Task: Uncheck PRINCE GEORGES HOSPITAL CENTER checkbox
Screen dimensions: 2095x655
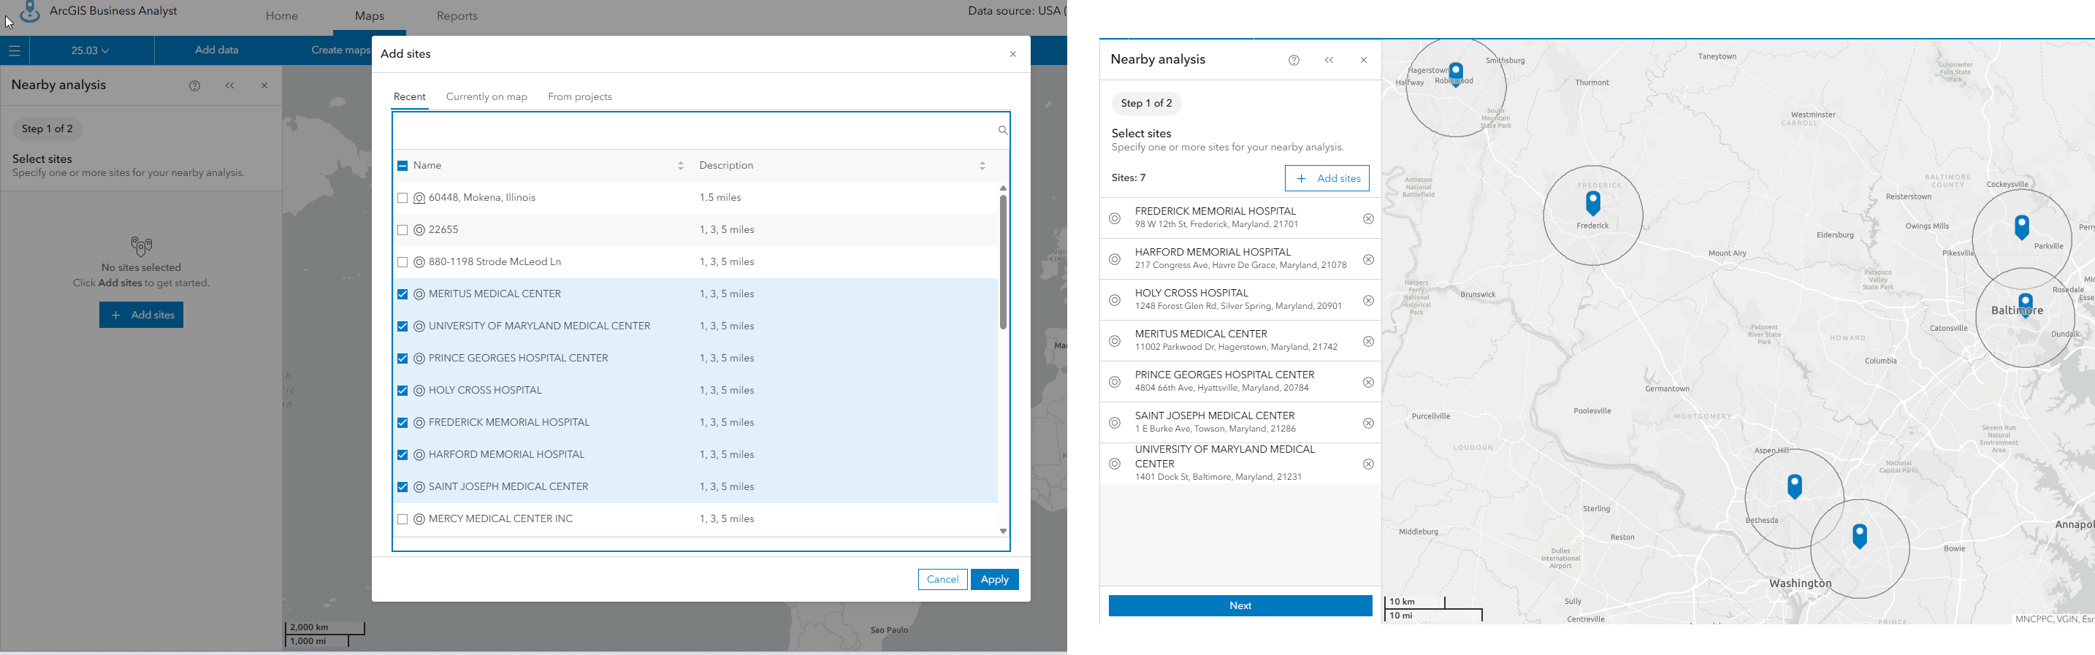Action: coord(402,359)
